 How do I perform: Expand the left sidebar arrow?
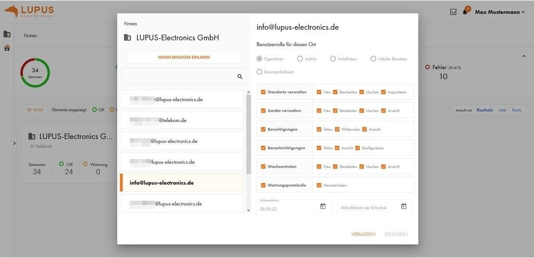click(x=14, y=143)
